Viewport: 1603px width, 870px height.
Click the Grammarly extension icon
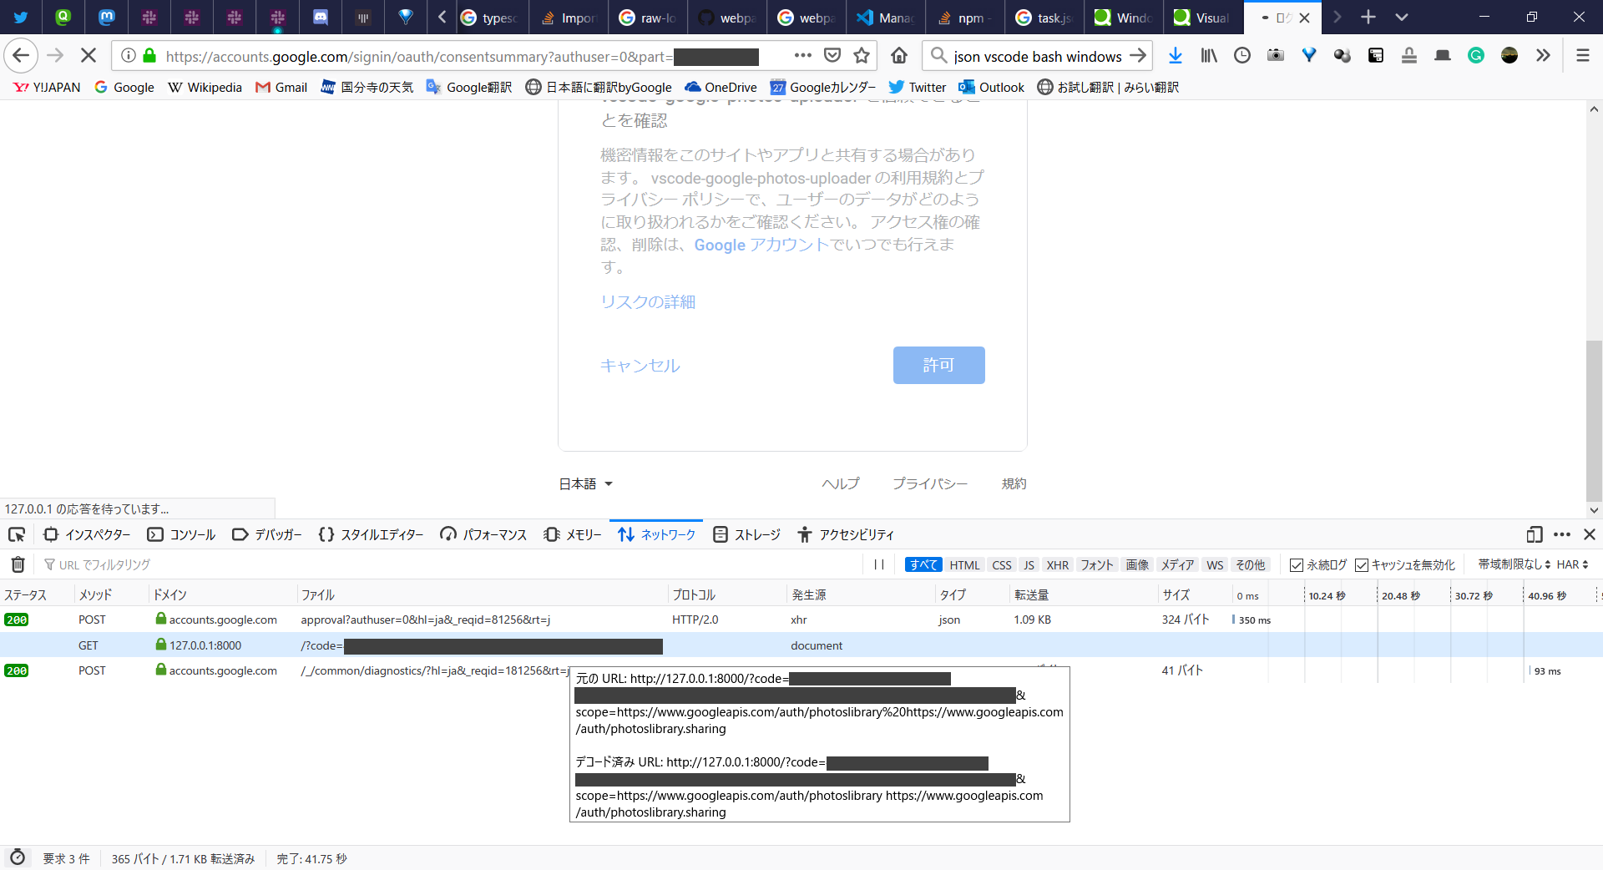1476,55
